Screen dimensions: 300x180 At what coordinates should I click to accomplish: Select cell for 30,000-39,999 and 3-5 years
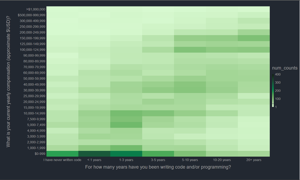click(x=158, y=90)
